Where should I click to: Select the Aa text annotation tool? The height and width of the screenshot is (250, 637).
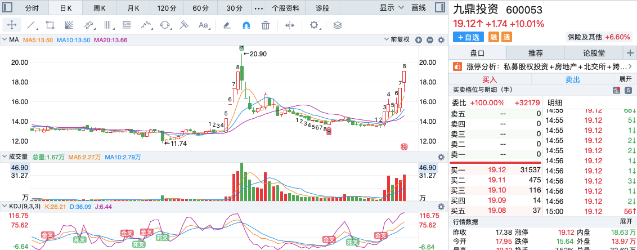pos(203,25)
